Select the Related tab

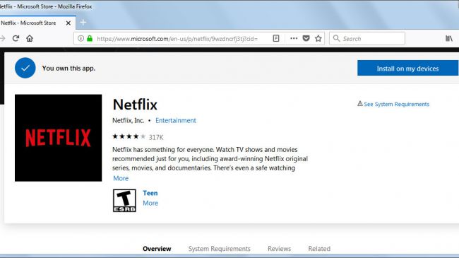tap(319, 249)
